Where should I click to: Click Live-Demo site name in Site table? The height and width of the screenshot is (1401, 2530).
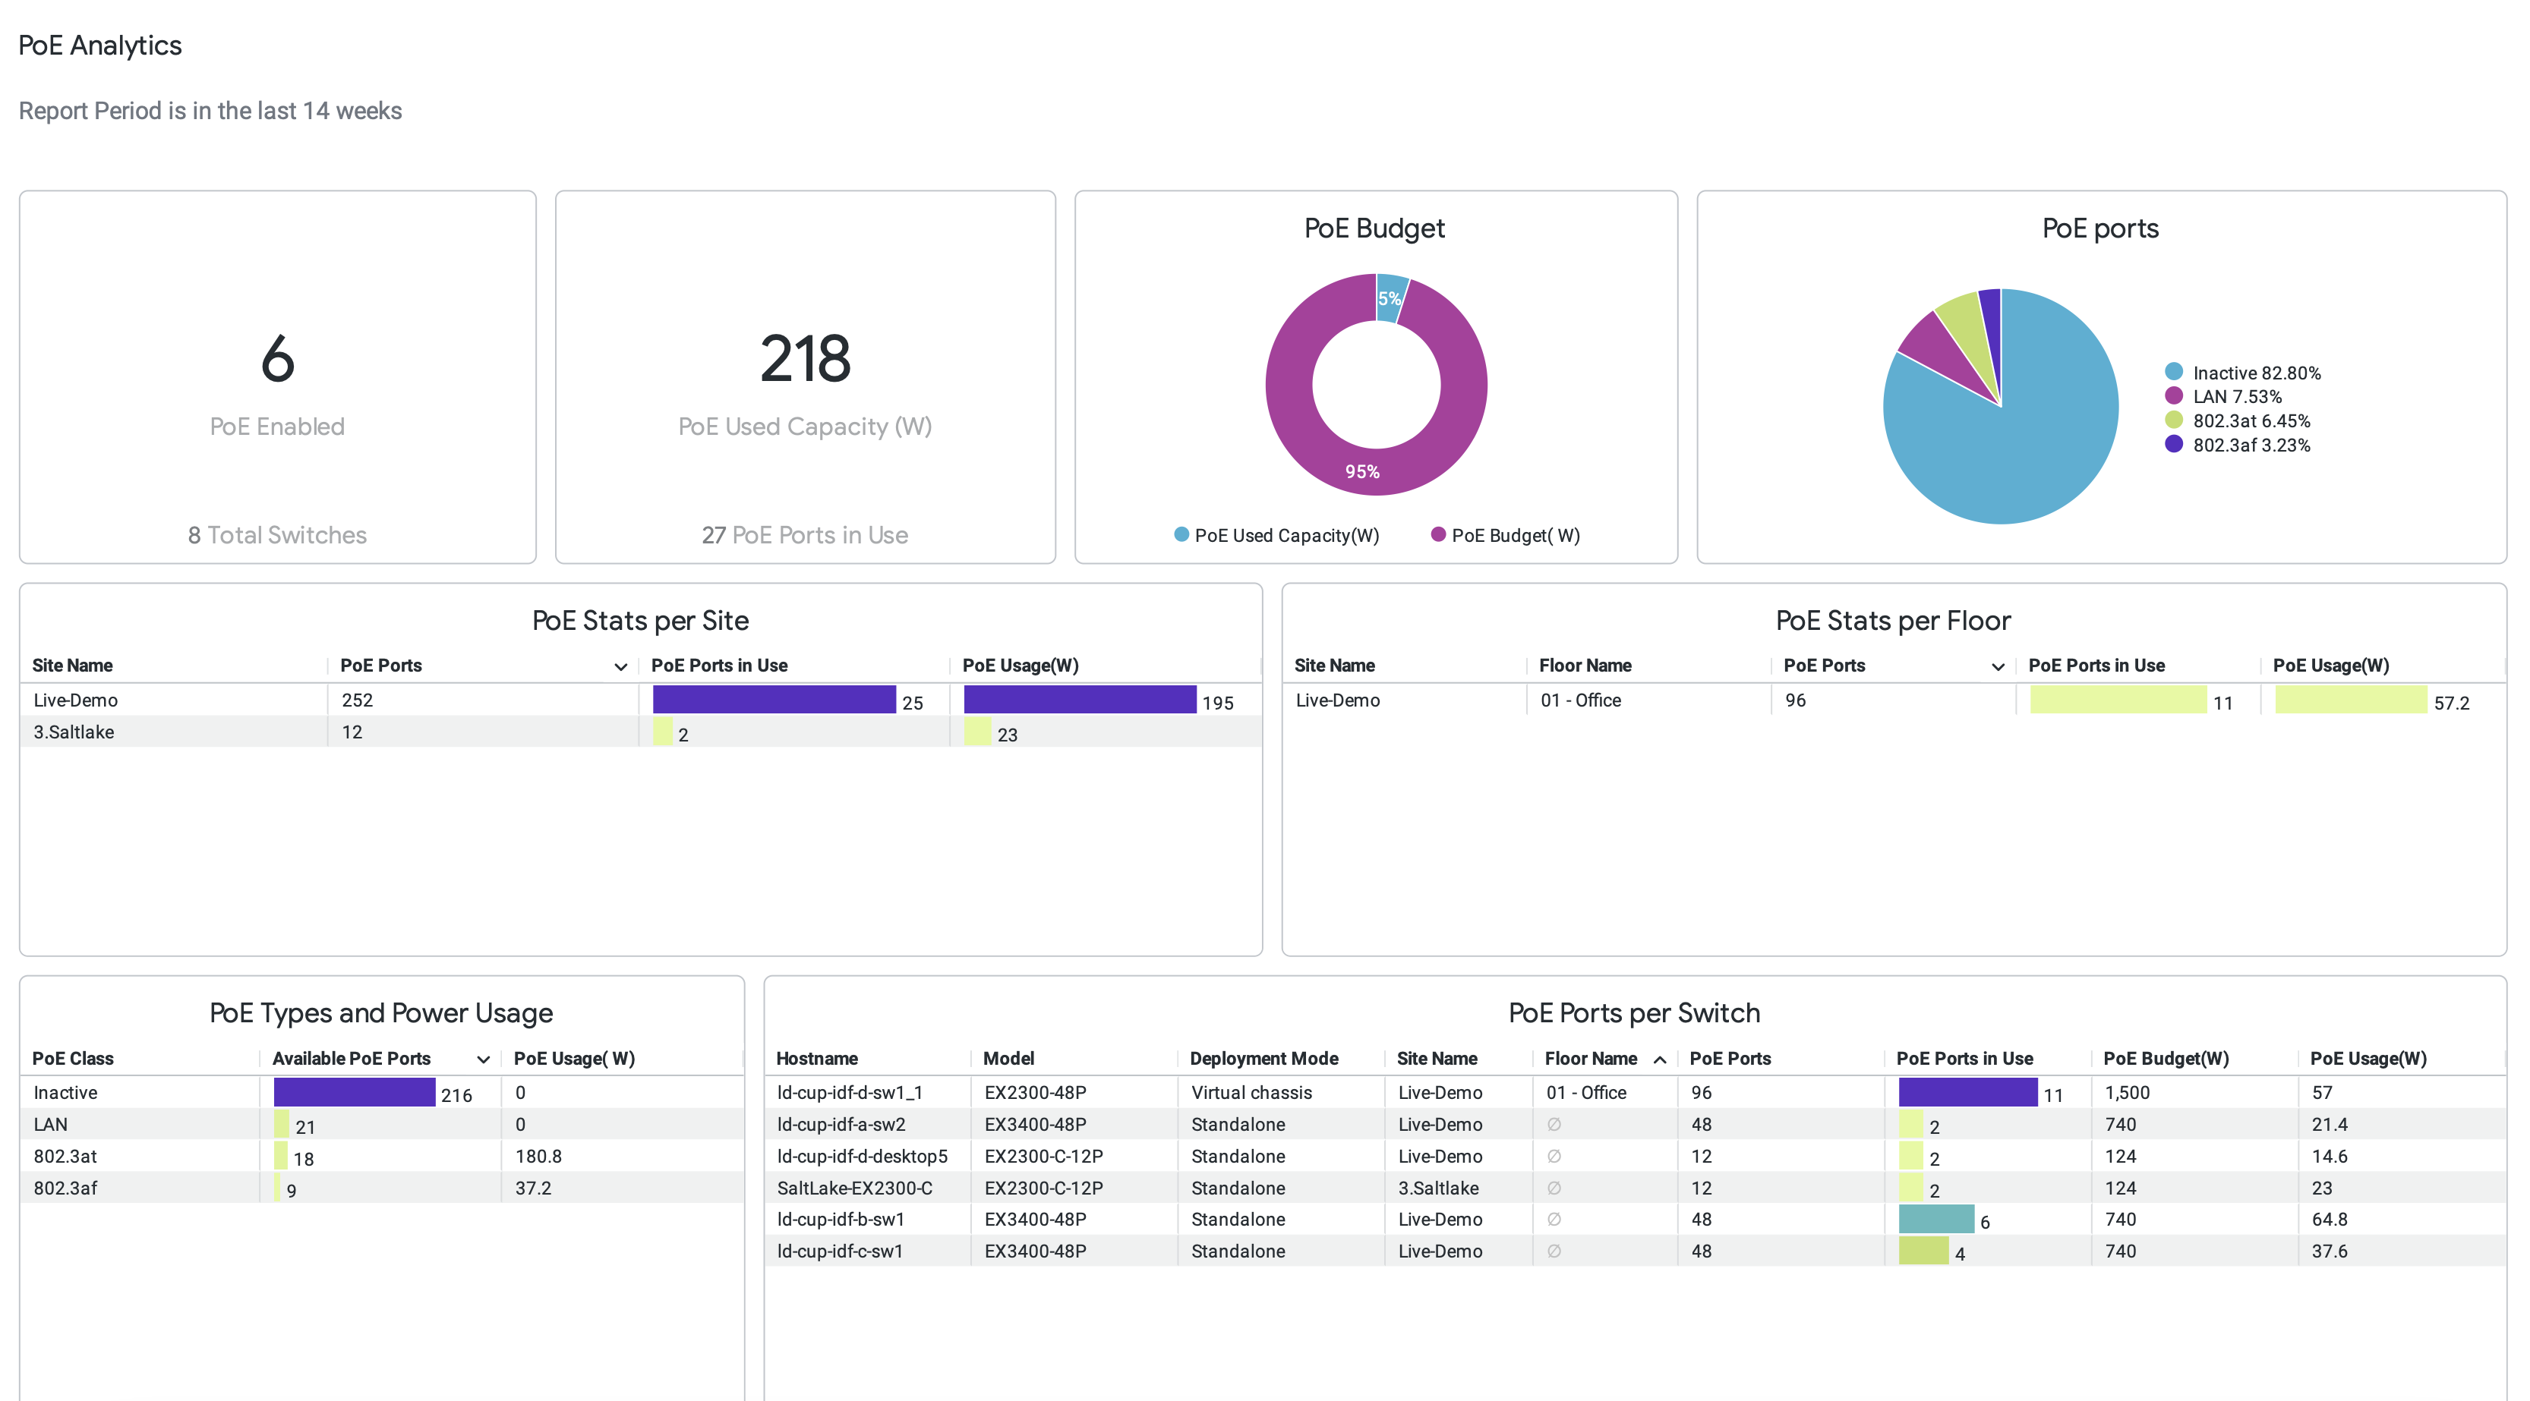[x=76, y=700]
